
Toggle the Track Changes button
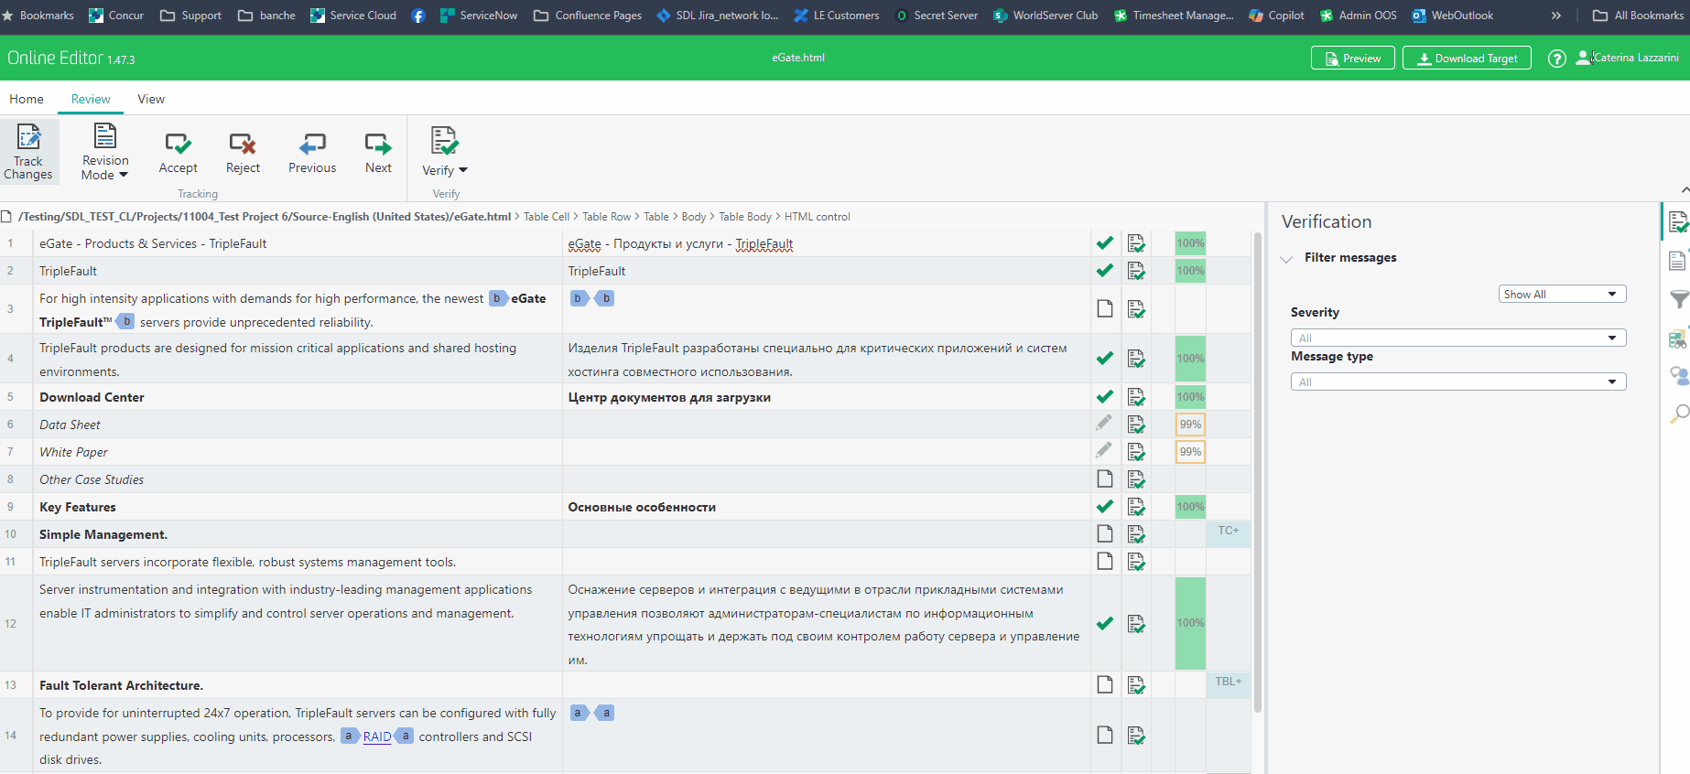click(x=28, y=152)
